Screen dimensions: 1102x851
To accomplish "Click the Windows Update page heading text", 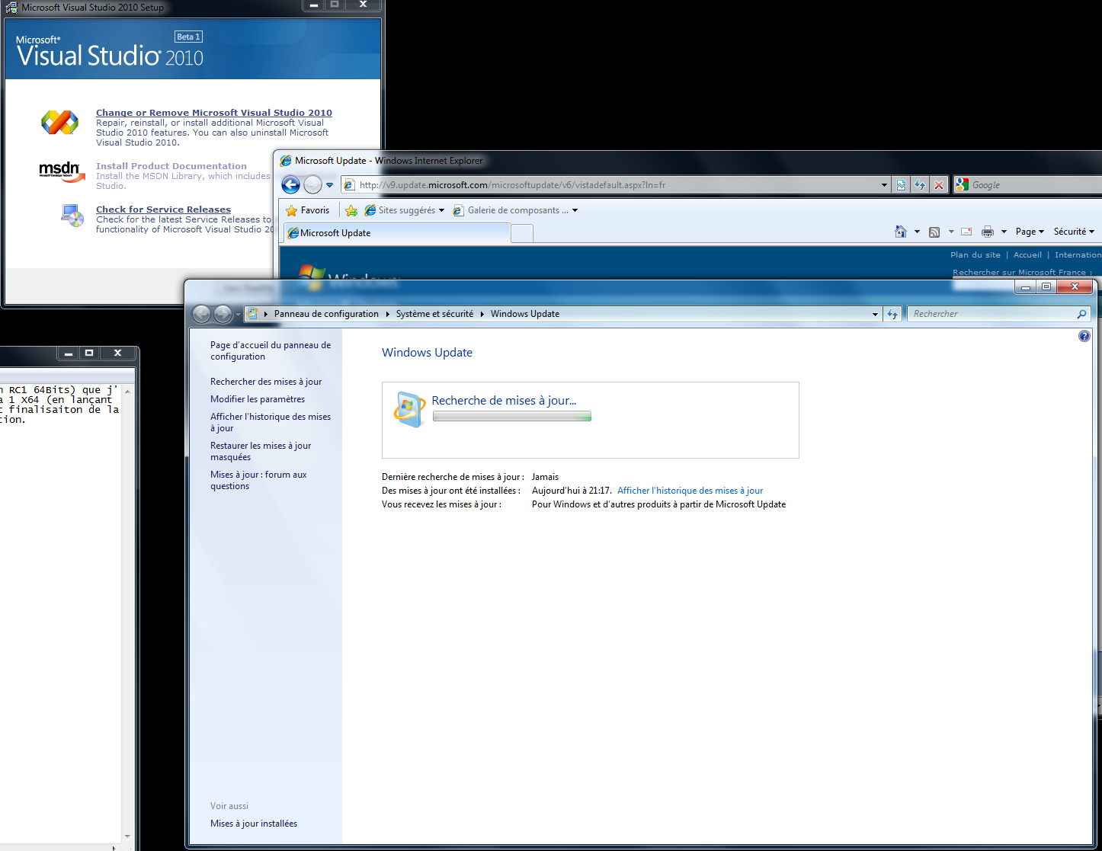I will pyautogui.click(x=427, y=353).
